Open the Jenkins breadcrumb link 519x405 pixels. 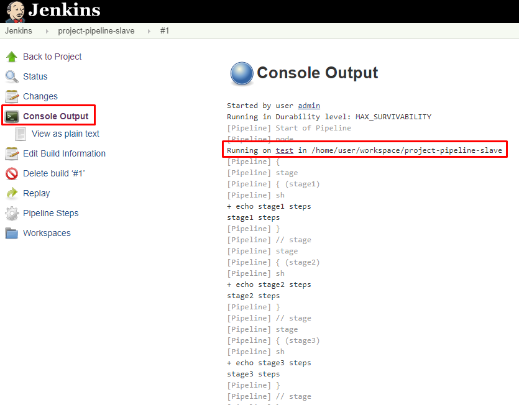pyautogui.click(x=19, y=31)
